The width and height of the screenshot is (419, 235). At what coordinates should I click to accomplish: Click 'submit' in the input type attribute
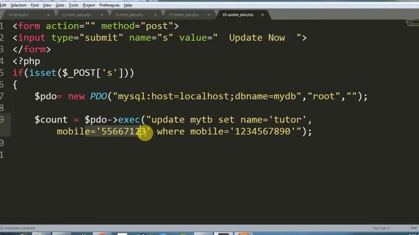pyautogui.click(x=101, y=38)
